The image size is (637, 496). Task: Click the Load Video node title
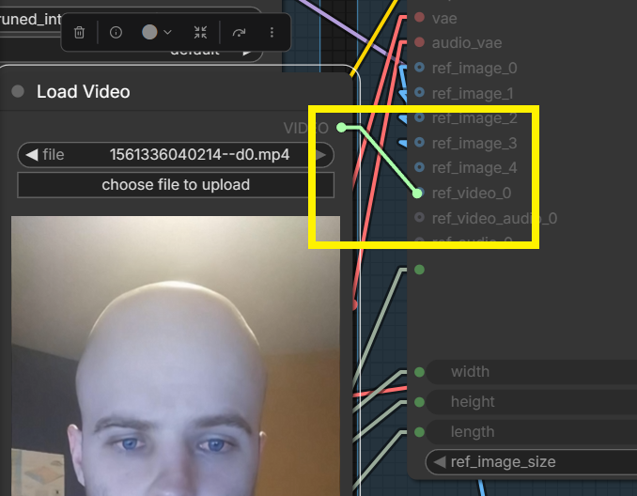click(x=84, y=92)
